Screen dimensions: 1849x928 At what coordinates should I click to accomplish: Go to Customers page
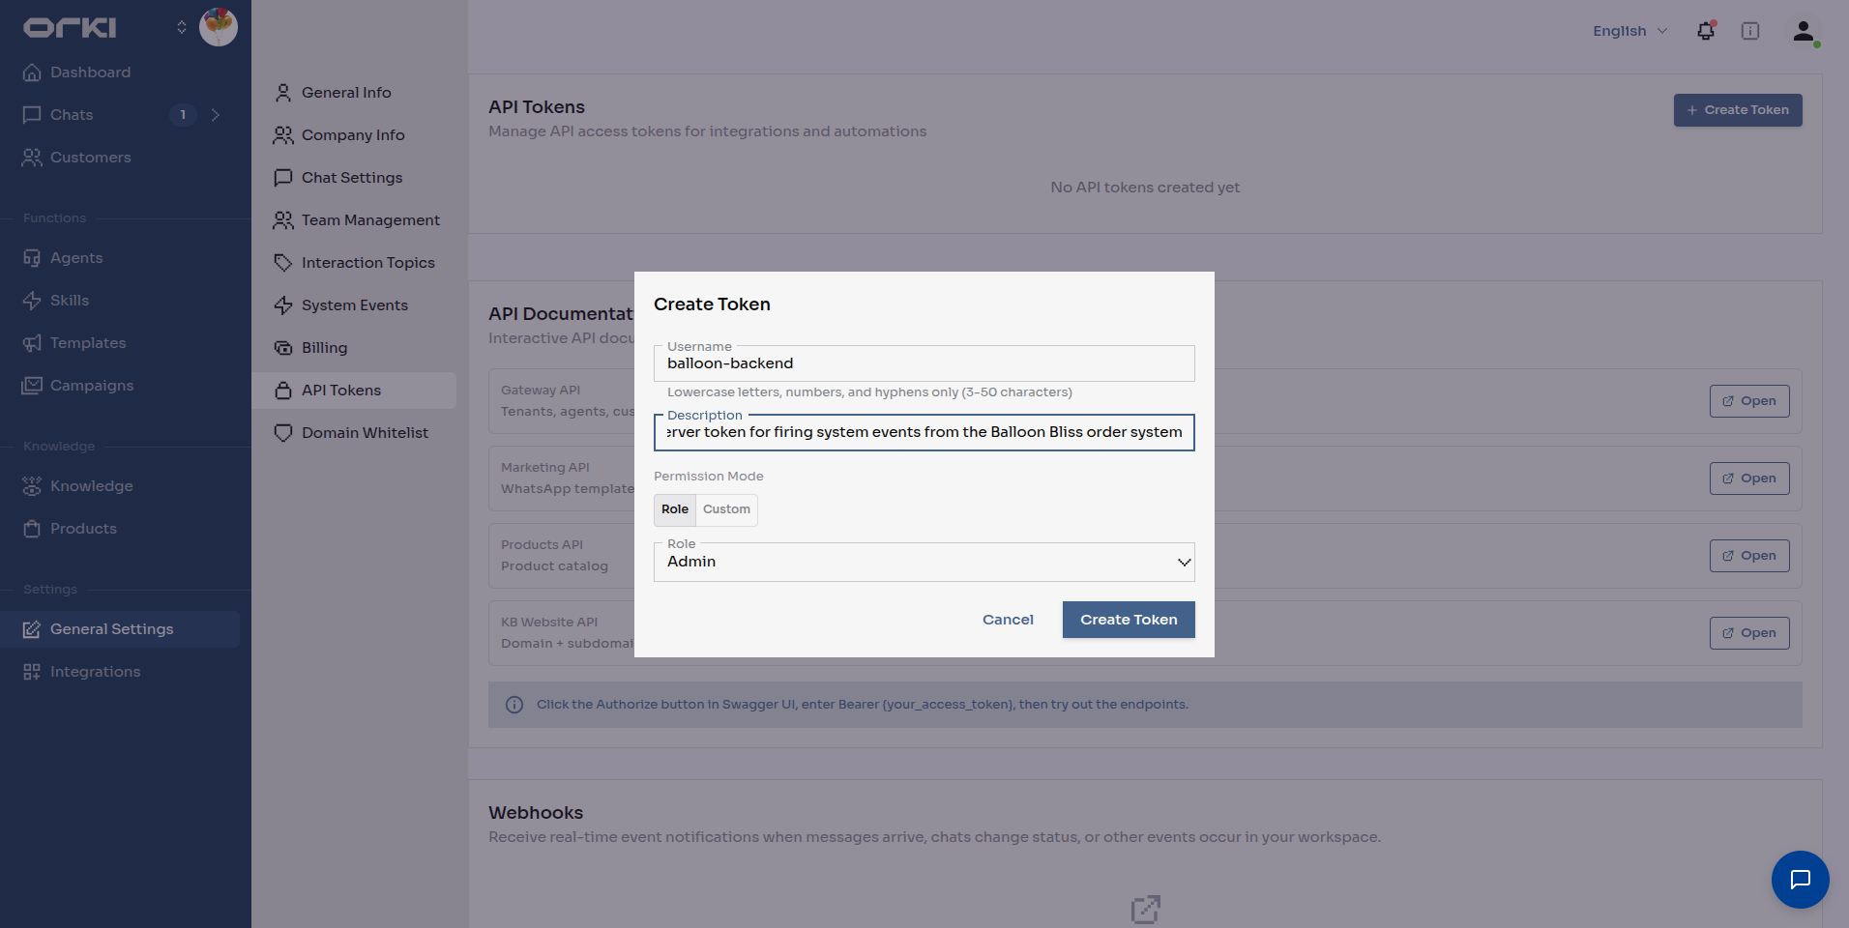point(90,158)
